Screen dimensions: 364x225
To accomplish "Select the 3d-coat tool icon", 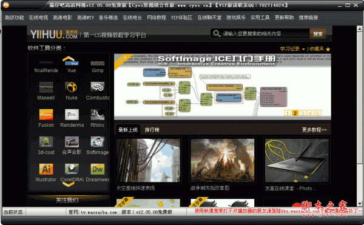I will coord(46,142).
